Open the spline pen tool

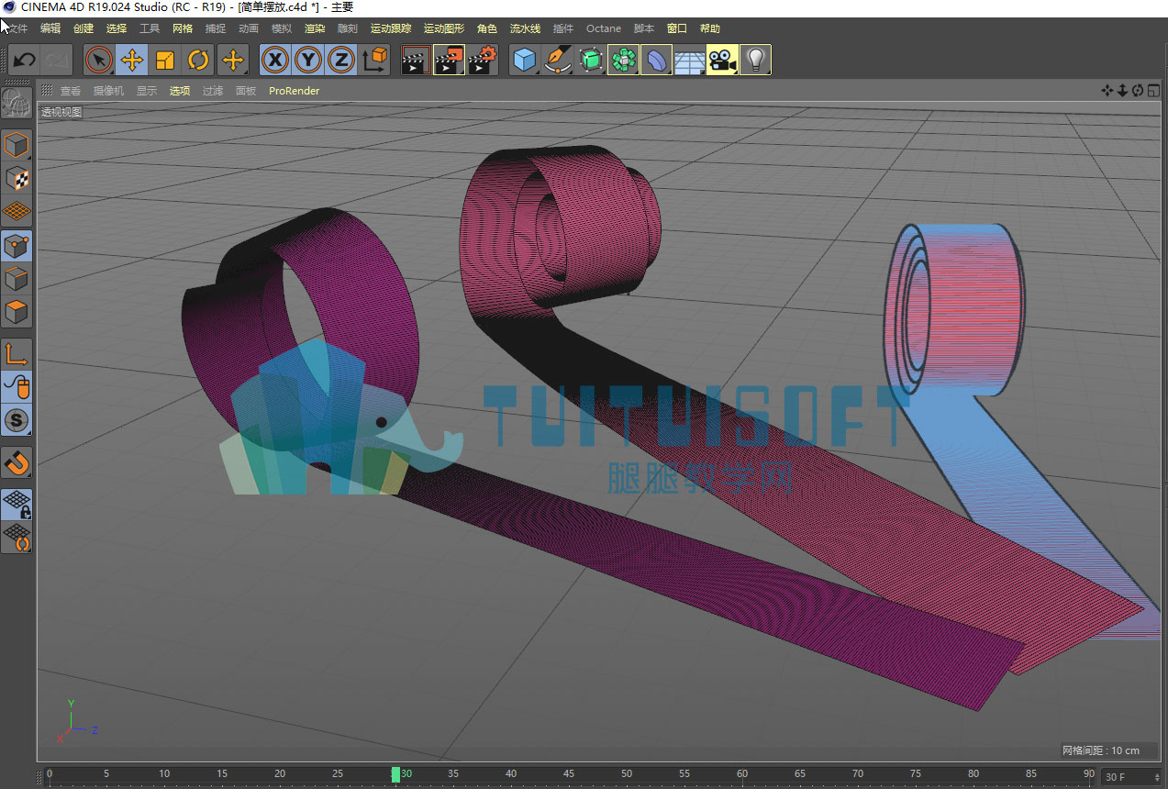click(x=558, y=61)
